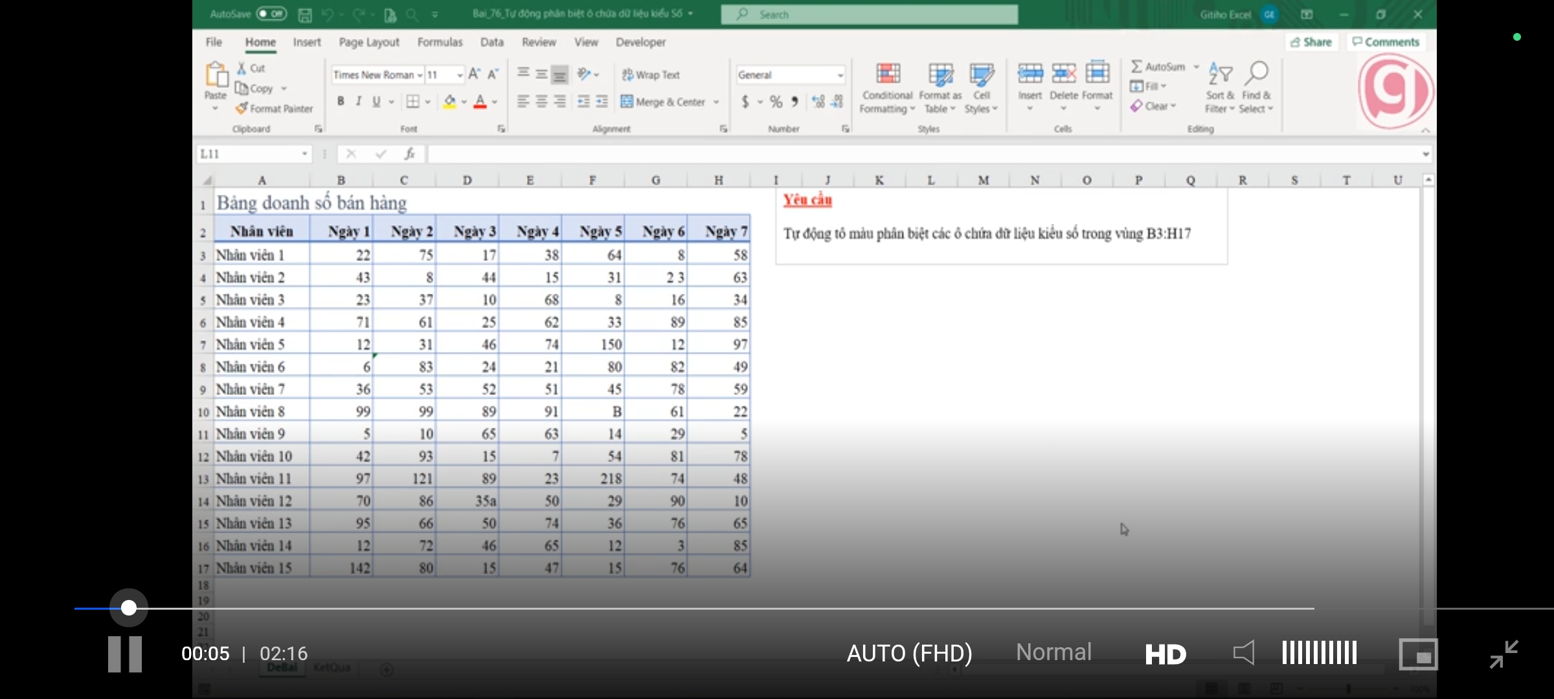Open the Times New Roman font dropdown
This screenshot has height=699, width=1554.
point(420,75)
